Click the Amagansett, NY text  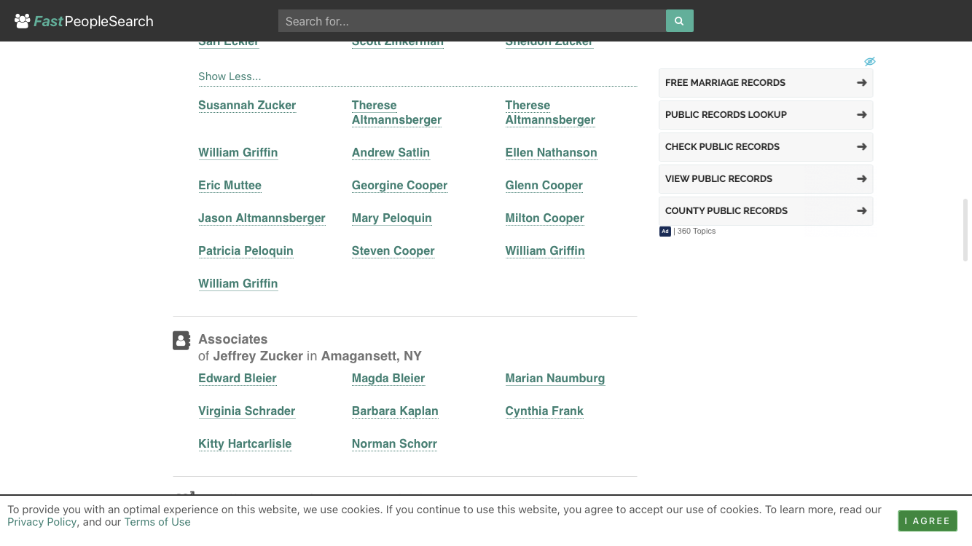[372, 356]
